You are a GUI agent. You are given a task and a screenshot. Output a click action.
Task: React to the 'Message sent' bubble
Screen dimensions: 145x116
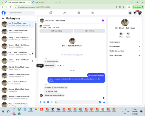click(x=58, y=66)
